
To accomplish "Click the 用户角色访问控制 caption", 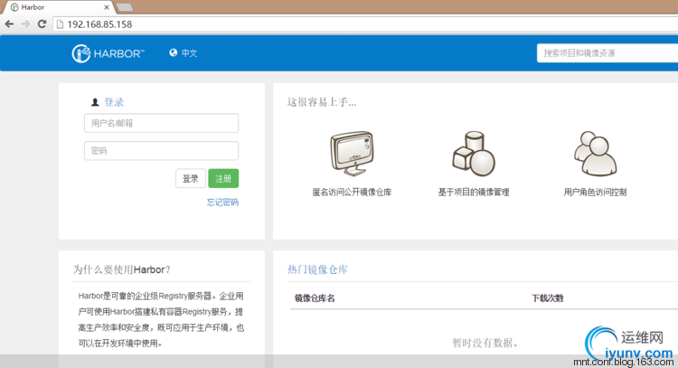I will 595,193.
